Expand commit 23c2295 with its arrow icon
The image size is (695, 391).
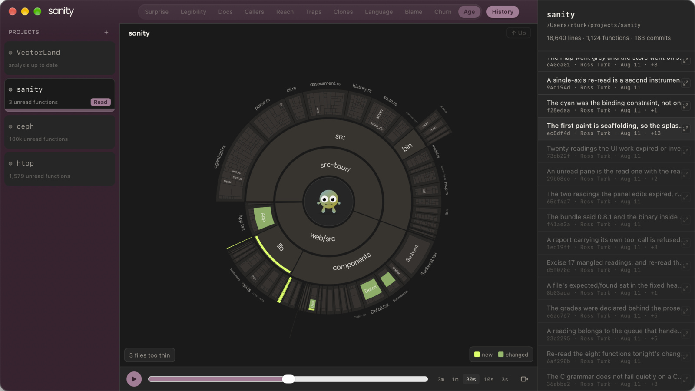point(685,334)
